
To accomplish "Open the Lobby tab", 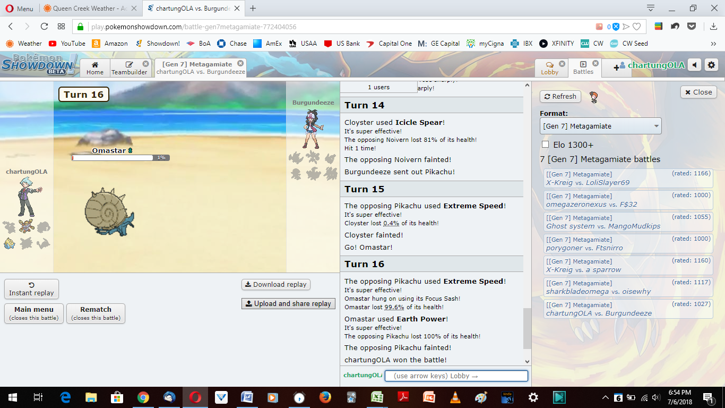I will (x=550, y=68).
